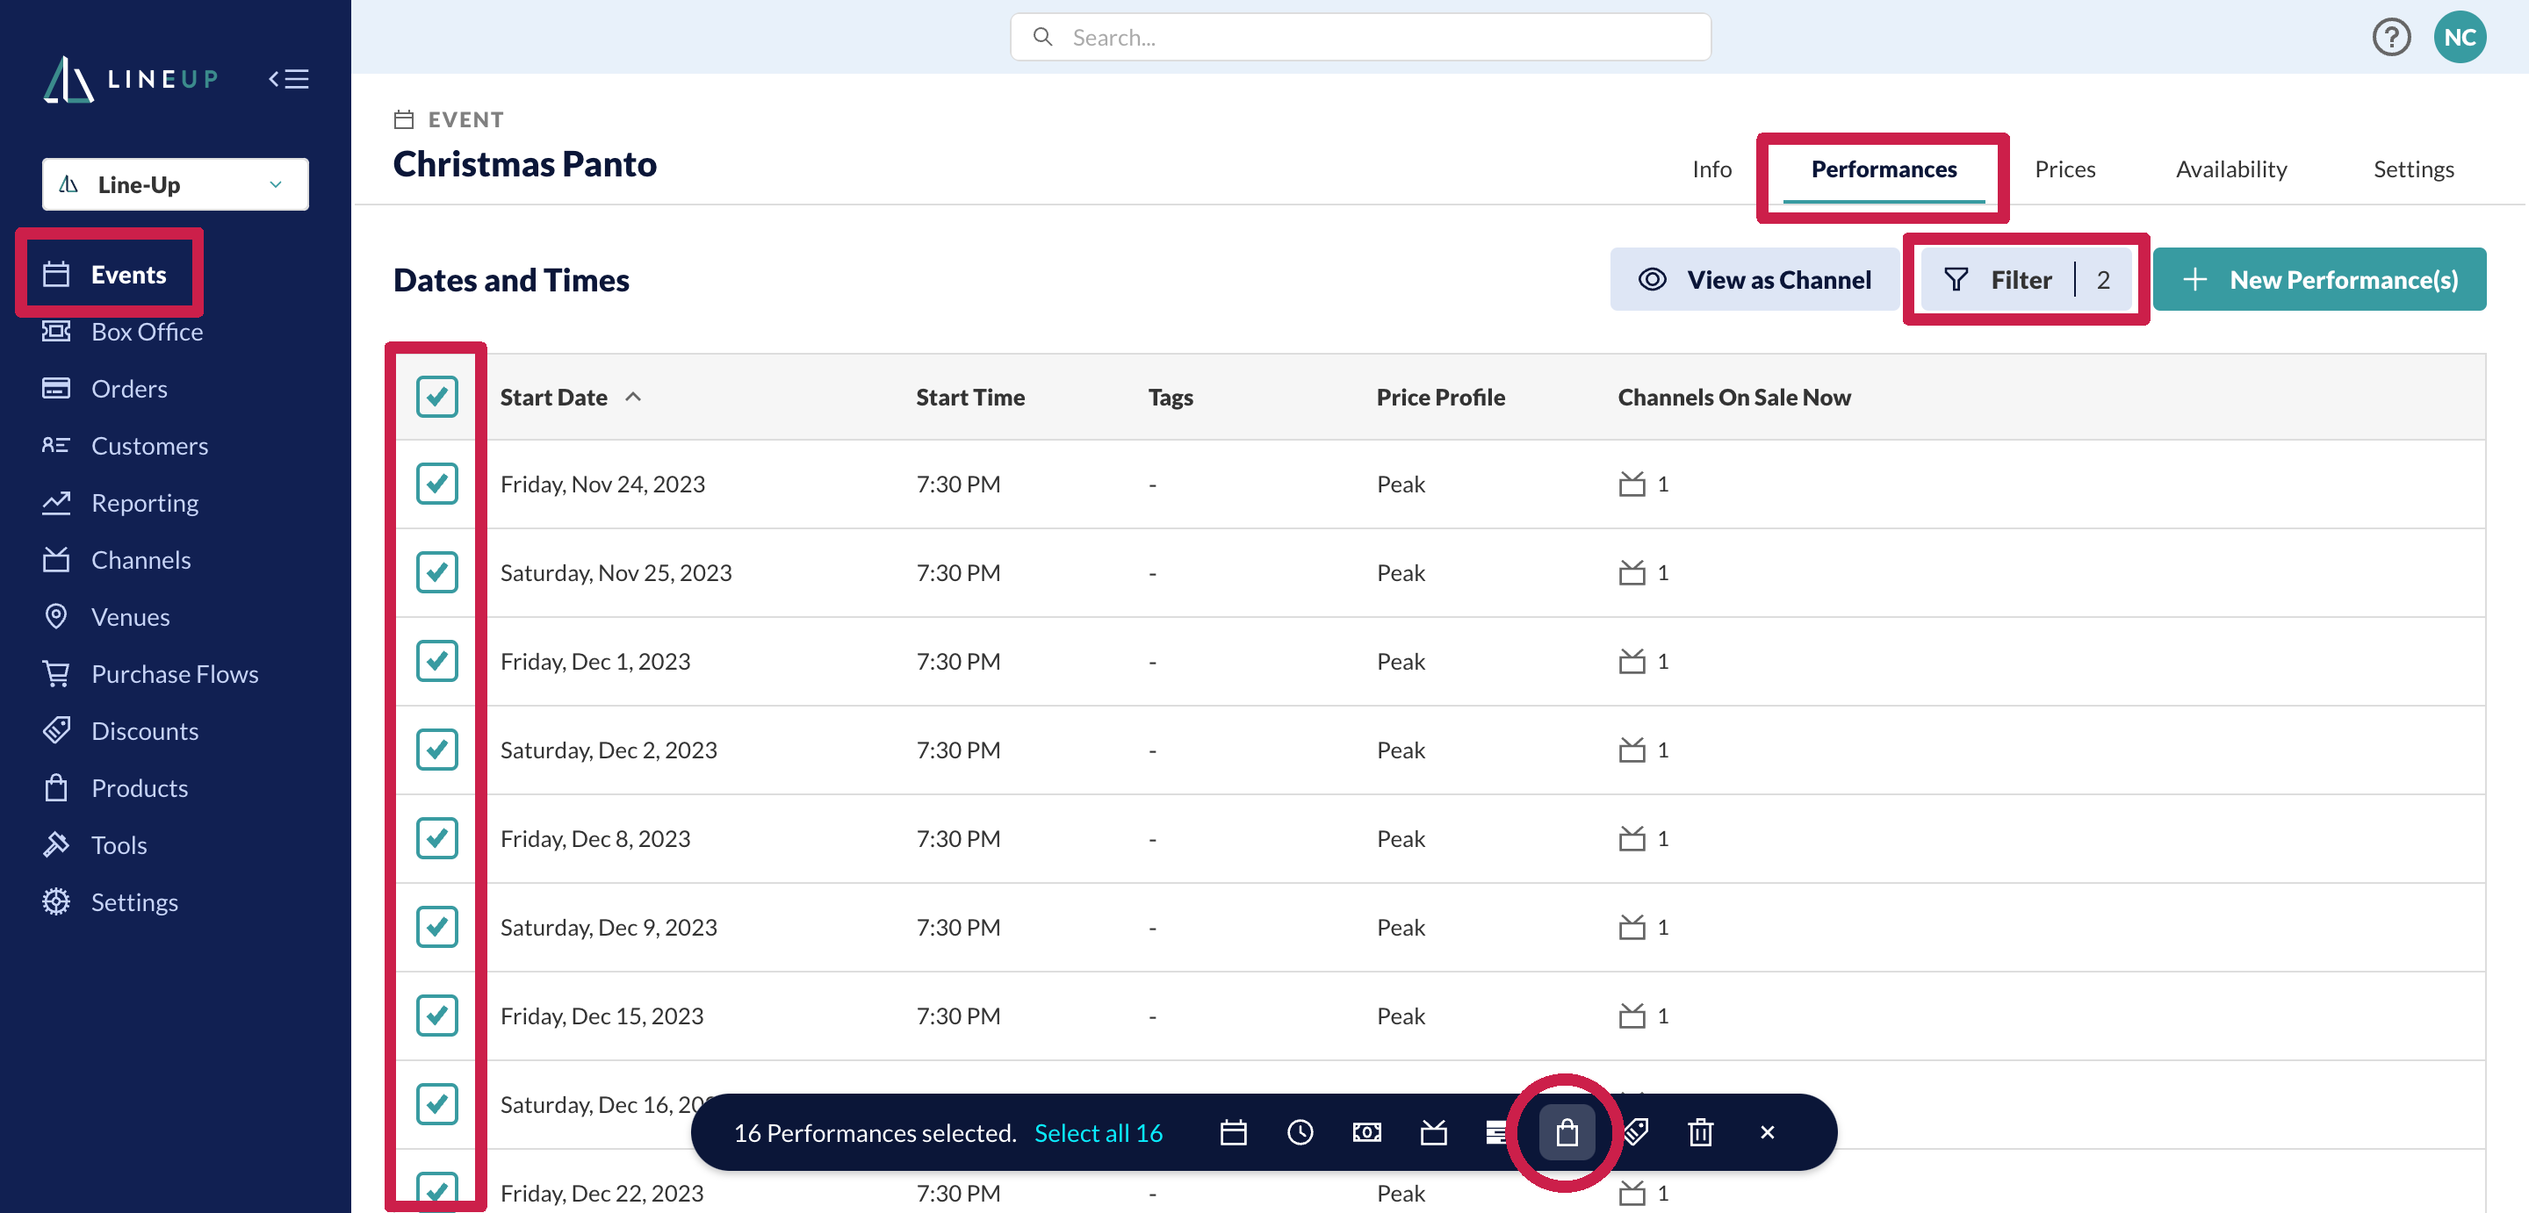This screenshot has height=1213, width=2529.
Task: Click the bulk seating list icon in selection bar
Action: click(x=1496, y=1132)
